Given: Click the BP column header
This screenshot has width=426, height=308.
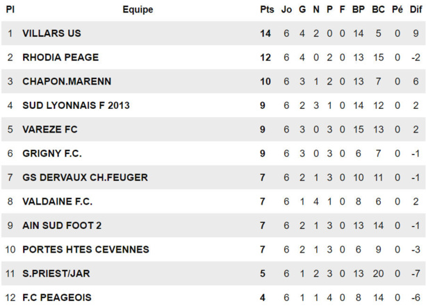Looking at the screenshot, I should (359, 10).
